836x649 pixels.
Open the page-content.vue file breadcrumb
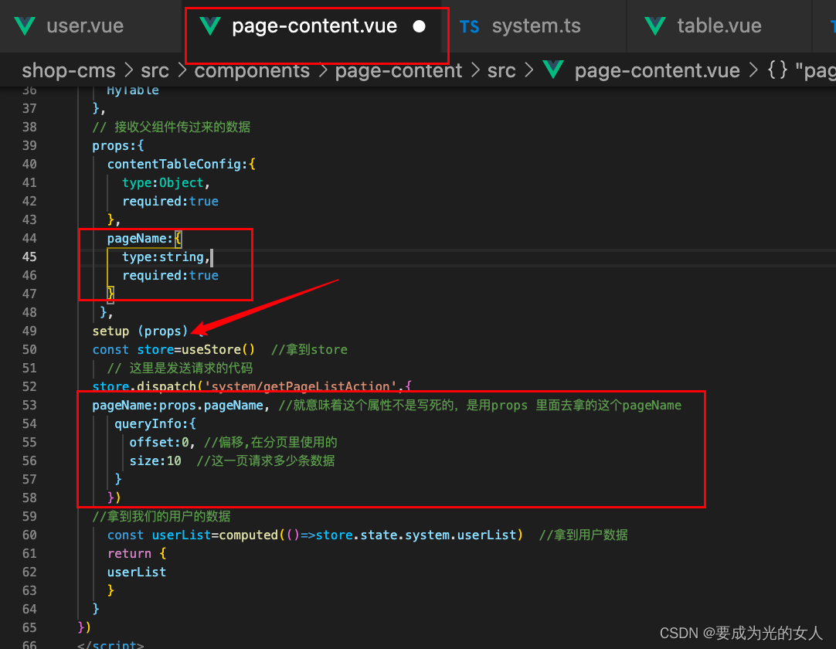coord(657,70)
